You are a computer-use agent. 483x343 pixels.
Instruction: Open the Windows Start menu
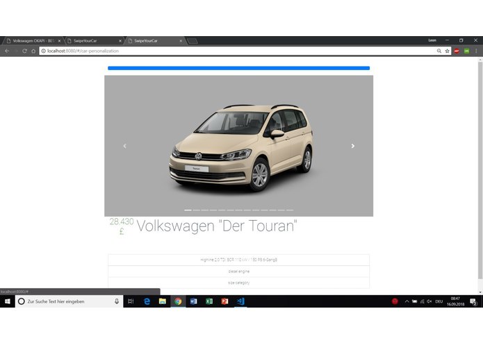coord(8,301)
